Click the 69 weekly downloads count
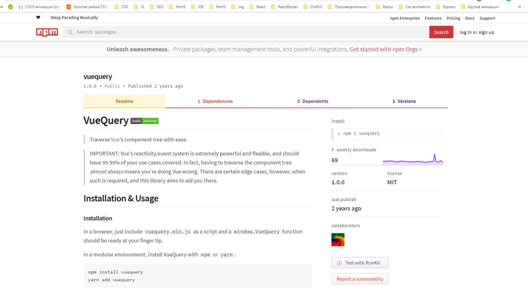The height and width of the screenshot is (290, 528). (x=335, y=160)
